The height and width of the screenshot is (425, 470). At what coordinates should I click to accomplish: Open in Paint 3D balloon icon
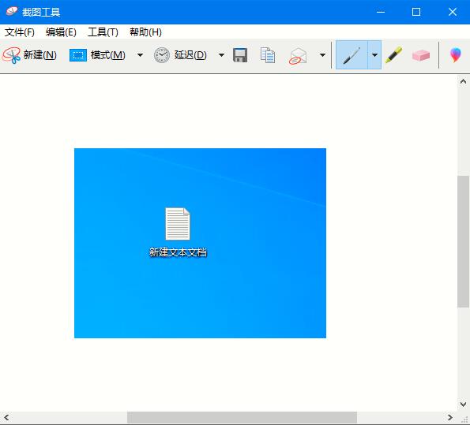[x=455, y=55]
